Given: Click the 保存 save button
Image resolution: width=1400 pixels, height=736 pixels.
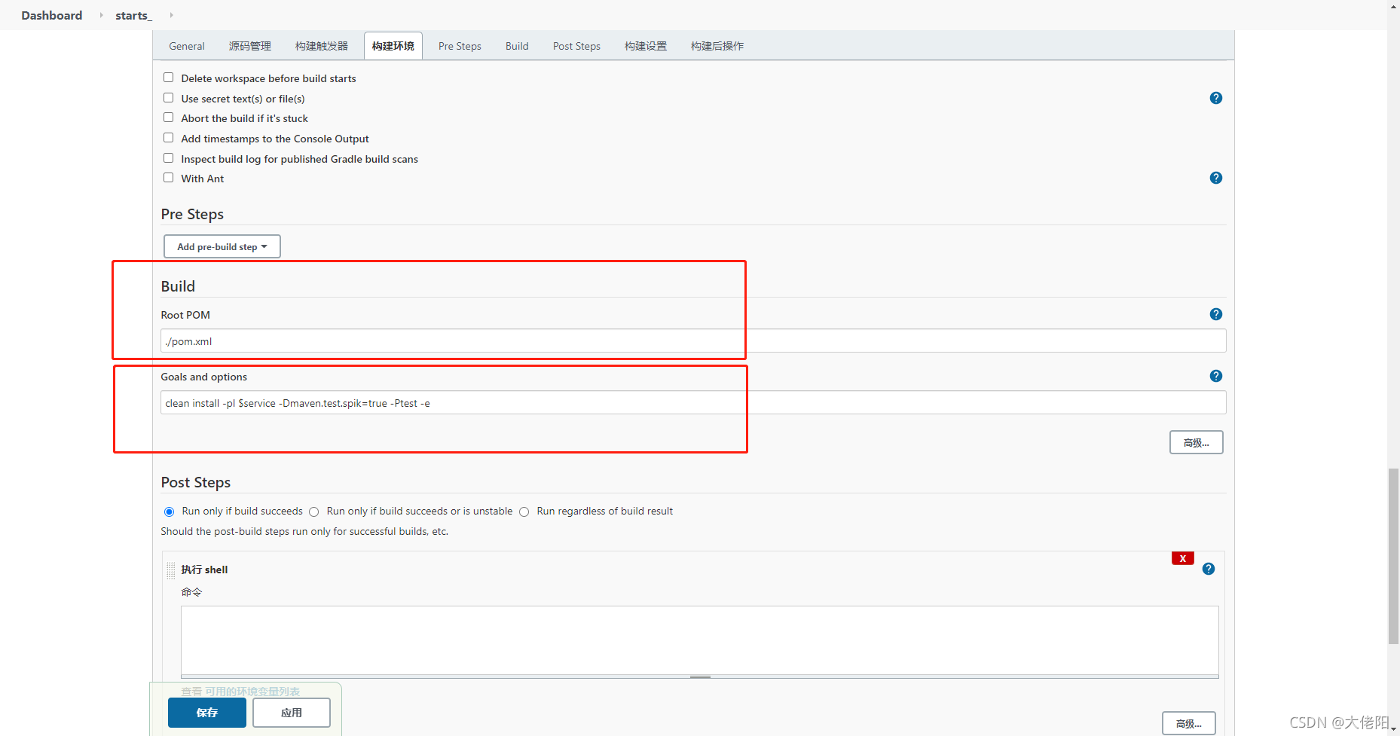Looking at the screenshot, I should click(x=207, y=713).
